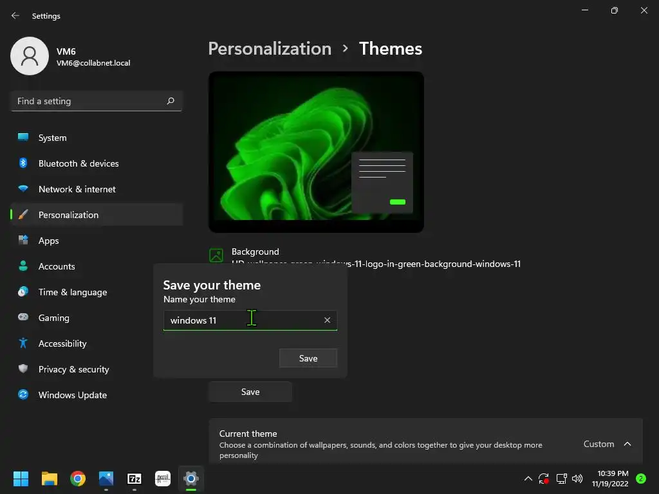Click the volume speaker tray icon
The image size is (659, 494).
(577, 479)
